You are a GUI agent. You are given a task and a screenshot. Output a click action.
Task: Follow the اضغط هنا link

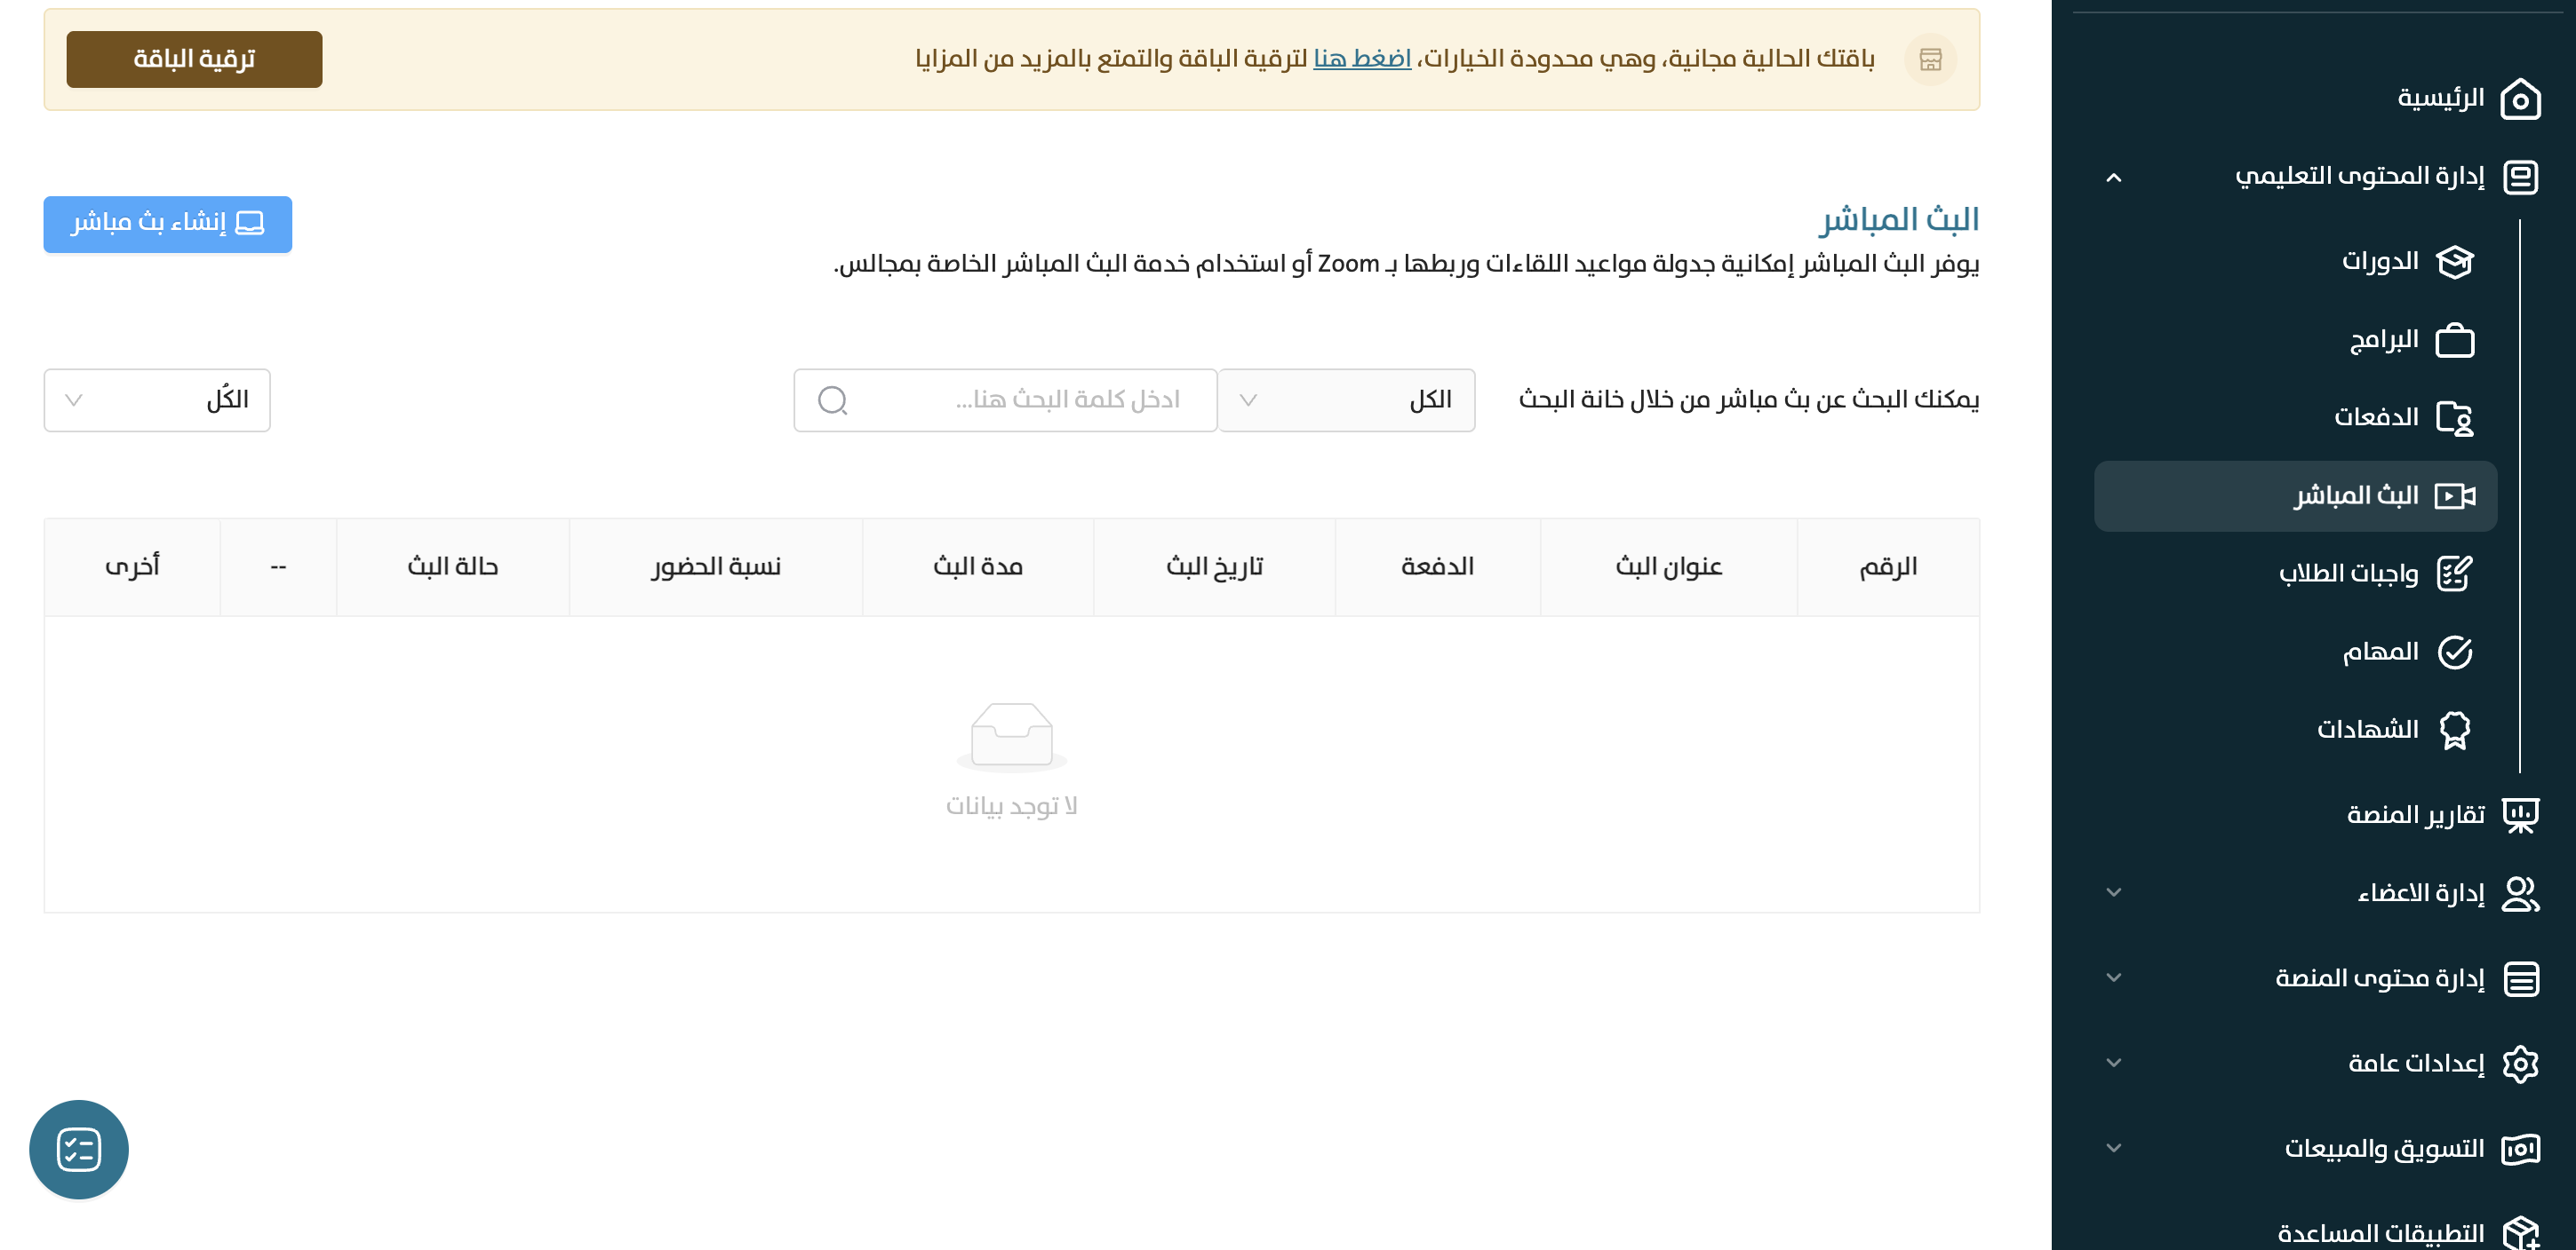pos(1361,59)
